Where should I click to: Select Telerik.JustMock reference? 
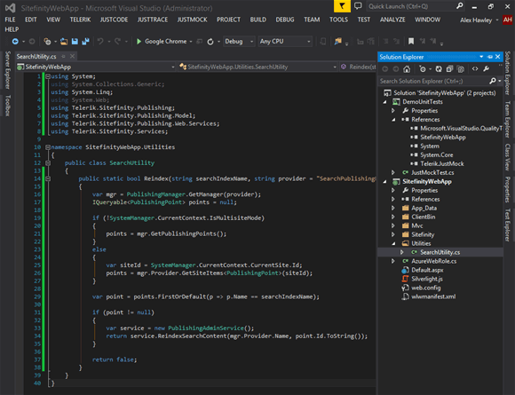(442, 163)
